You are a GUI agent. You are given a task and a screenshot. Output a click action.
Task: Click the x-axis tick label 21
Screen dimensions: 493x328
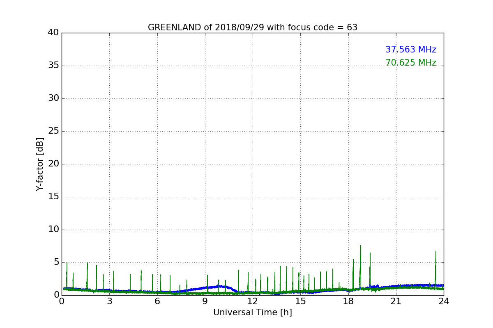click(x=396, y=301)
